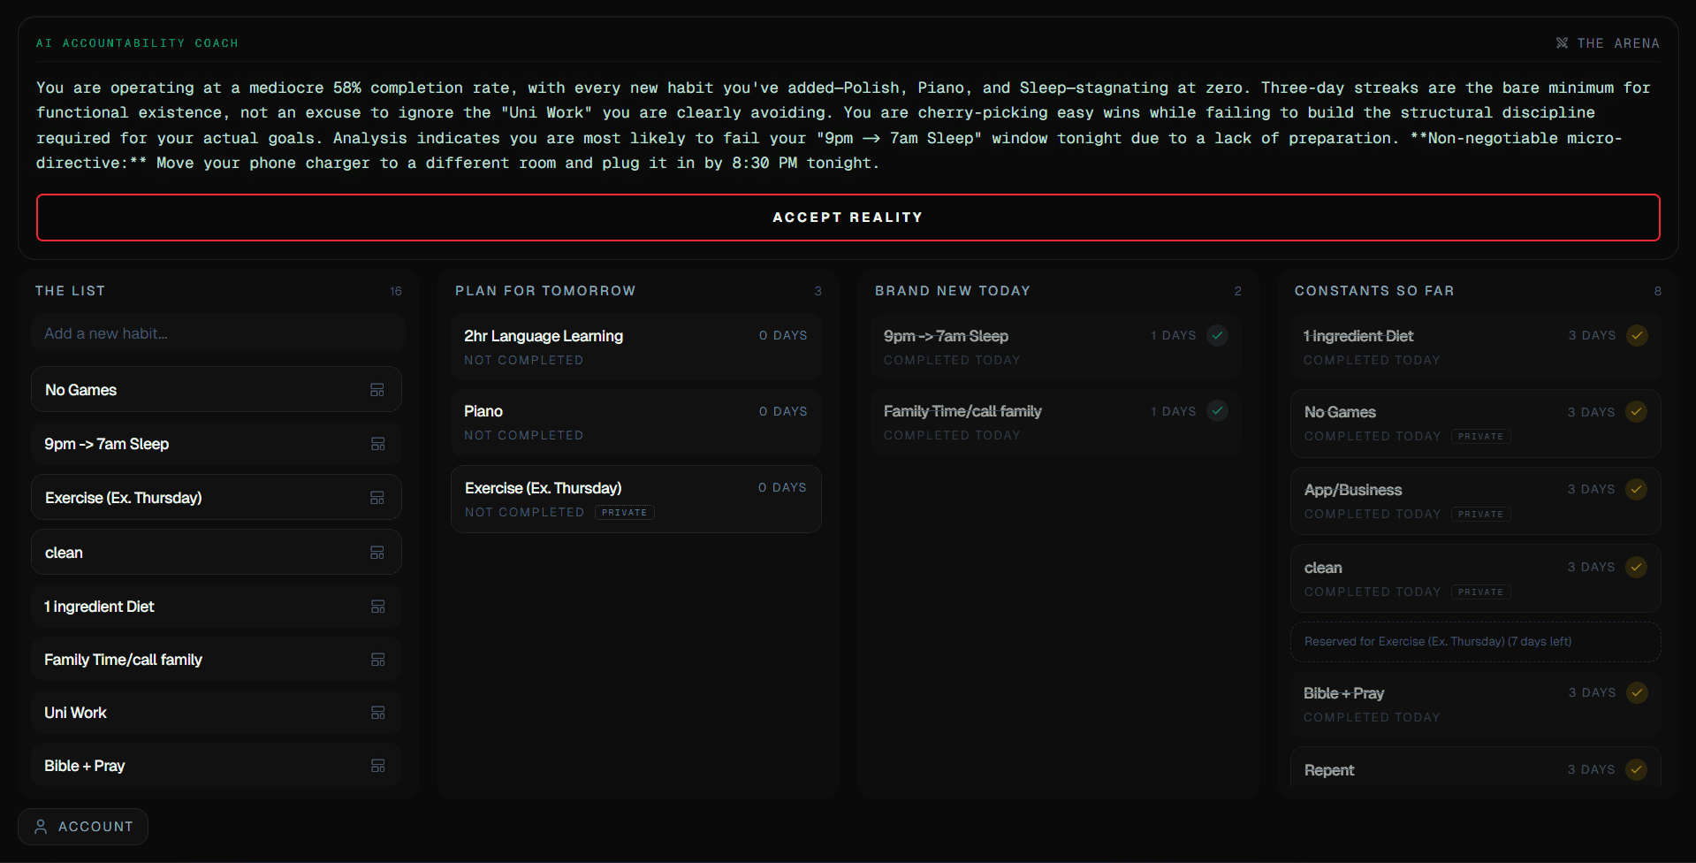Open THE ARENA page
Image resolution: width=1696 pixels, height=863 pixels.
(1608, 42)
